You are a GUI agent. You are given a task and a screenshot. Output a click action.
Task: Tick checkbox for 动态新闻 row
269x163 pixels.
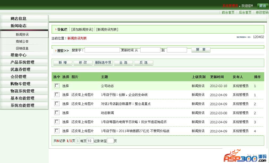(x=57, y=113)
